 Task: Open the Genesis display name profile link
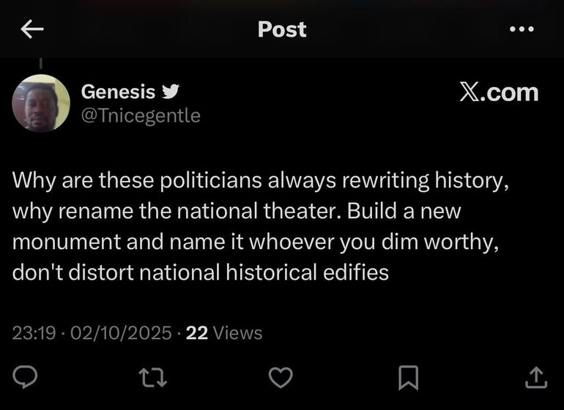[118, 92]
